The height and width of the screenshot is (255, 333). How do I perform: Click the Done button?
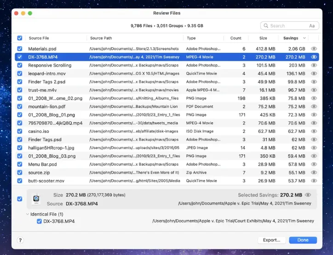click(303, 240)
